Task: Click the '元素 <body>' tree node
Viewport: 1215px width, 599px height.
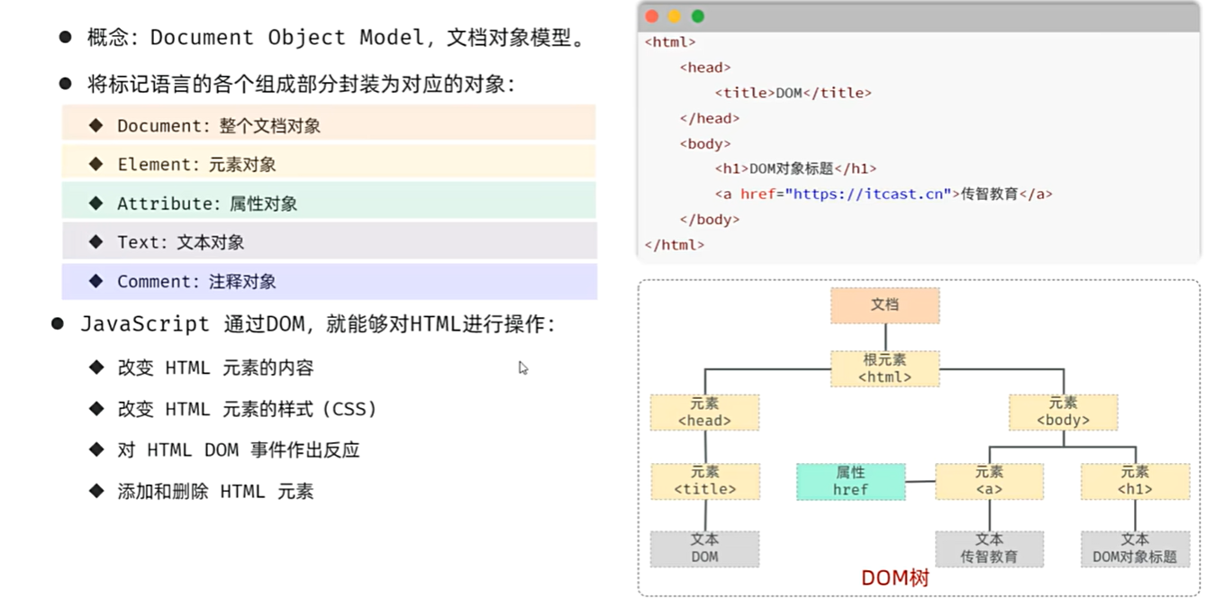Action: [x=1063, y=412]
